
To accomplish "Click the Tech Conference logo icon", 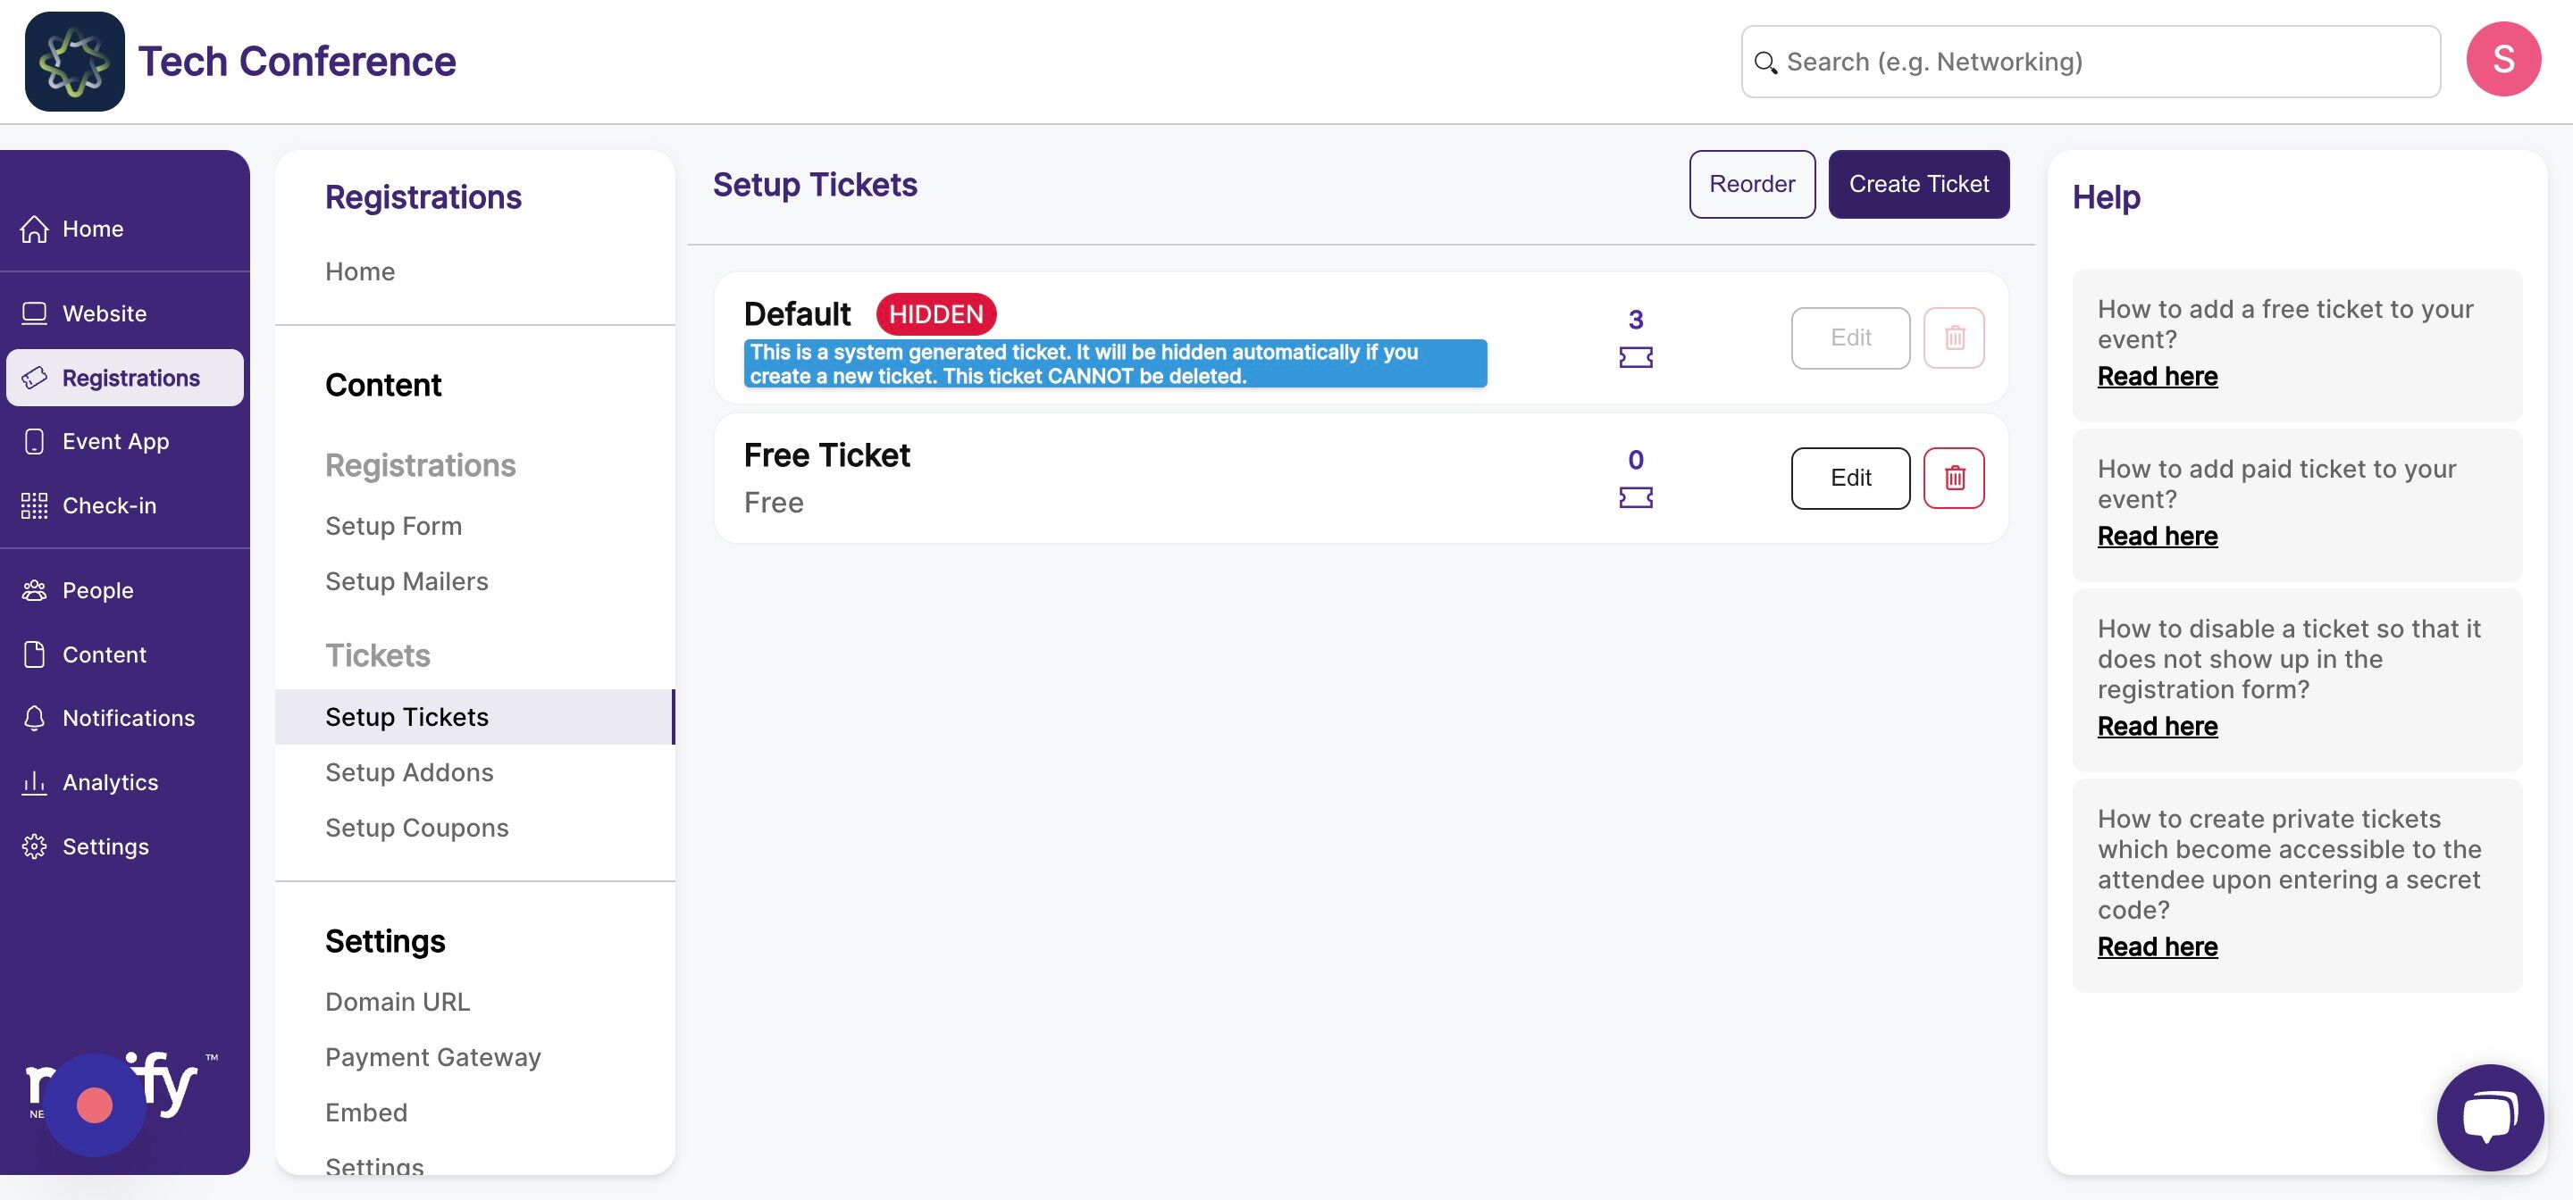I will 75,62.
